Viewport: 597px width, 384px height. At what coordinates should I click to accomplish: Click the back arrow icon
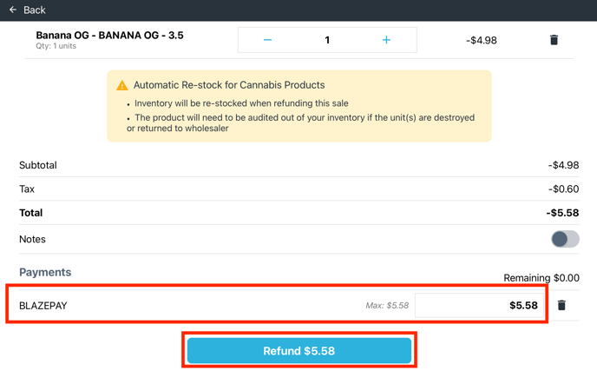pyautogui.click(x=13, y=10)
